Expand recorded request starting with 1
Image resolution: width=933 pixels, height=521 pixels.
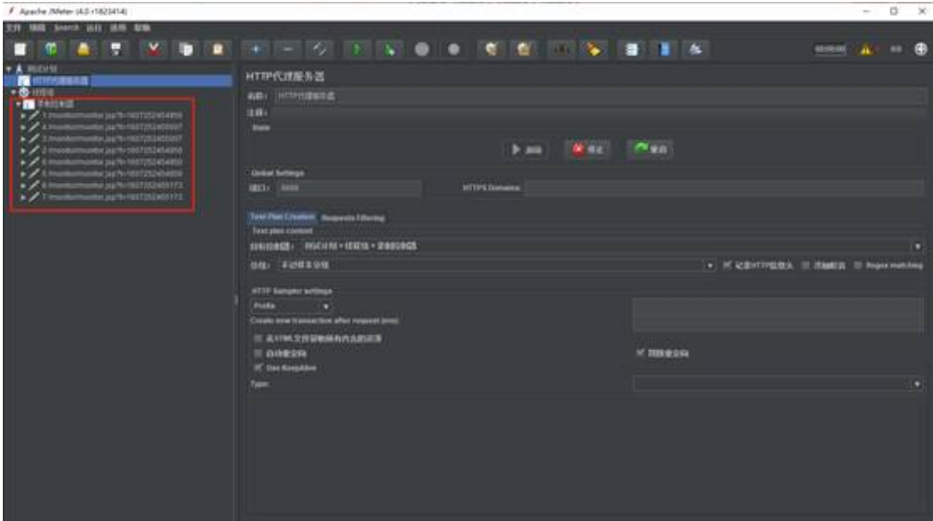(x=23, y=115)
